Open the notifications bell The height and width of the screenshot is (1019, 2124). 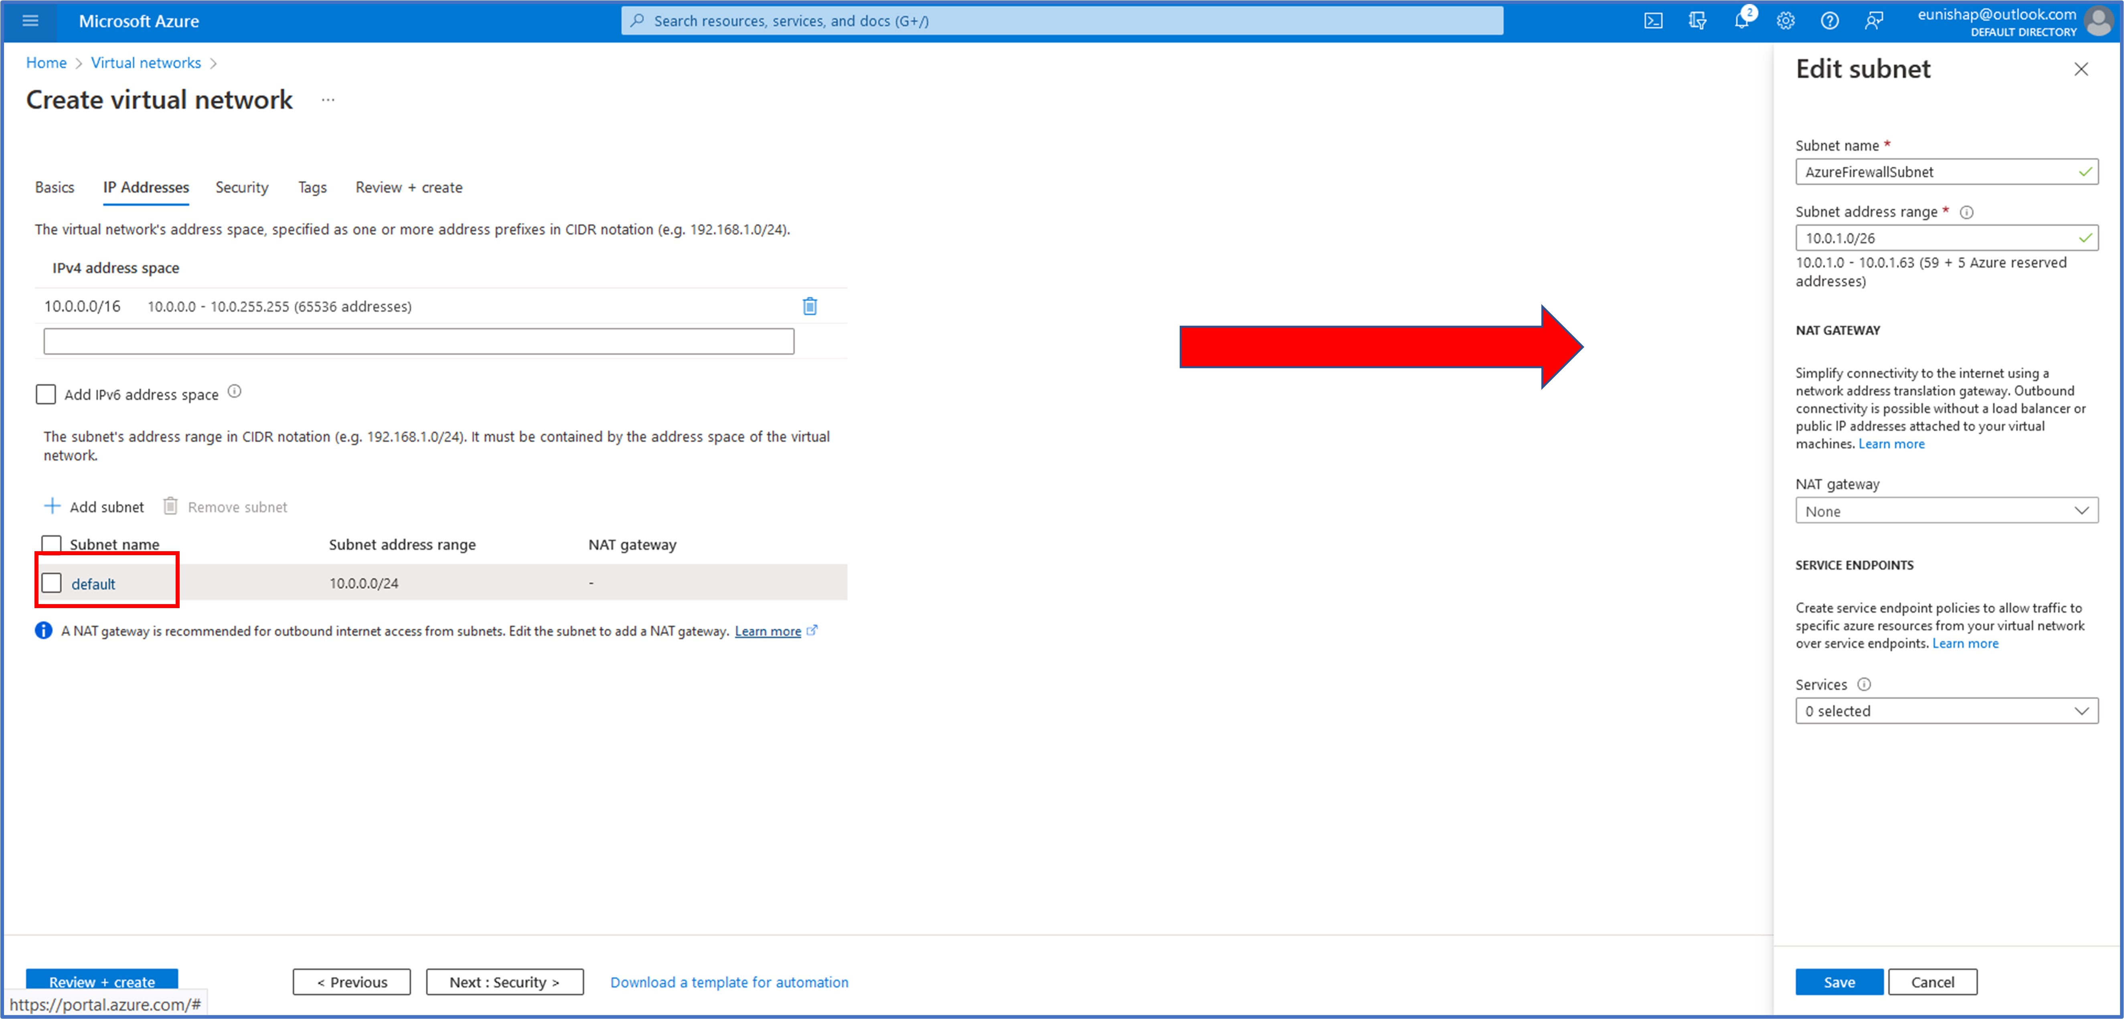point(1741,20)
